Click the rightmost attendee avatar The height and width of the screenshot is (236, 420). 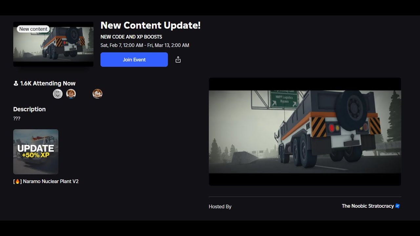(97, 94)
